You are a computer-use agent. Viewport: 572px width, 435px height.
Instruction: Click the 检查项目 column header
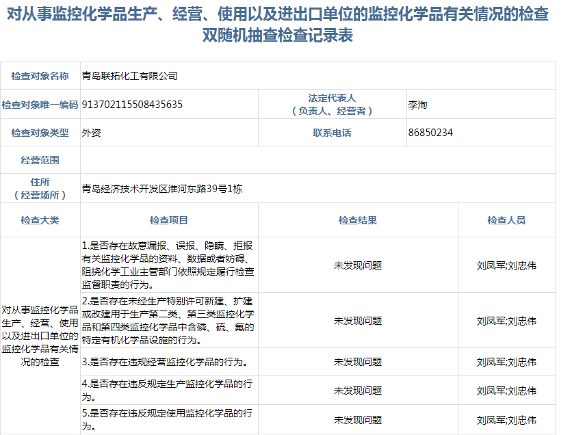(x=169, y=220)
